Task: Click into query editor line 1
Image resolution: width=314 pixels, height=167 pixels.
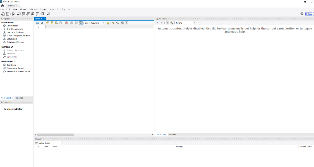Action: coord(100,27)
